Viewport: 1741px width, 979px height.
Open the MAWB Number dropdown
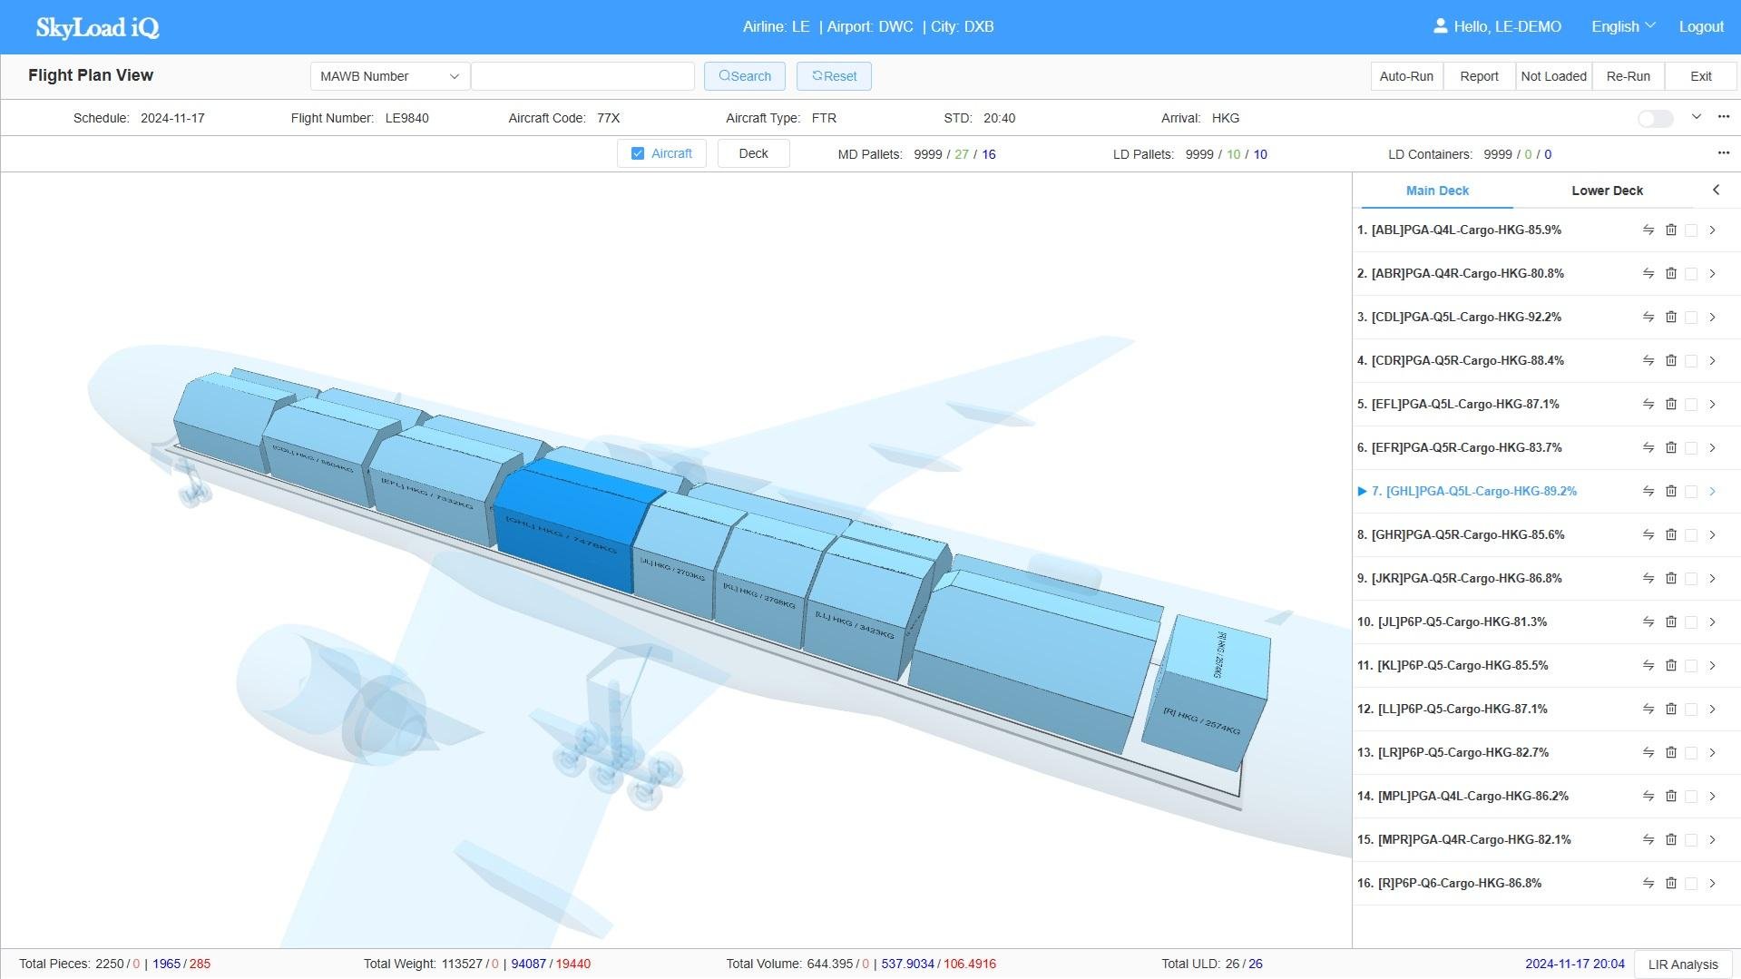[389, 76]
